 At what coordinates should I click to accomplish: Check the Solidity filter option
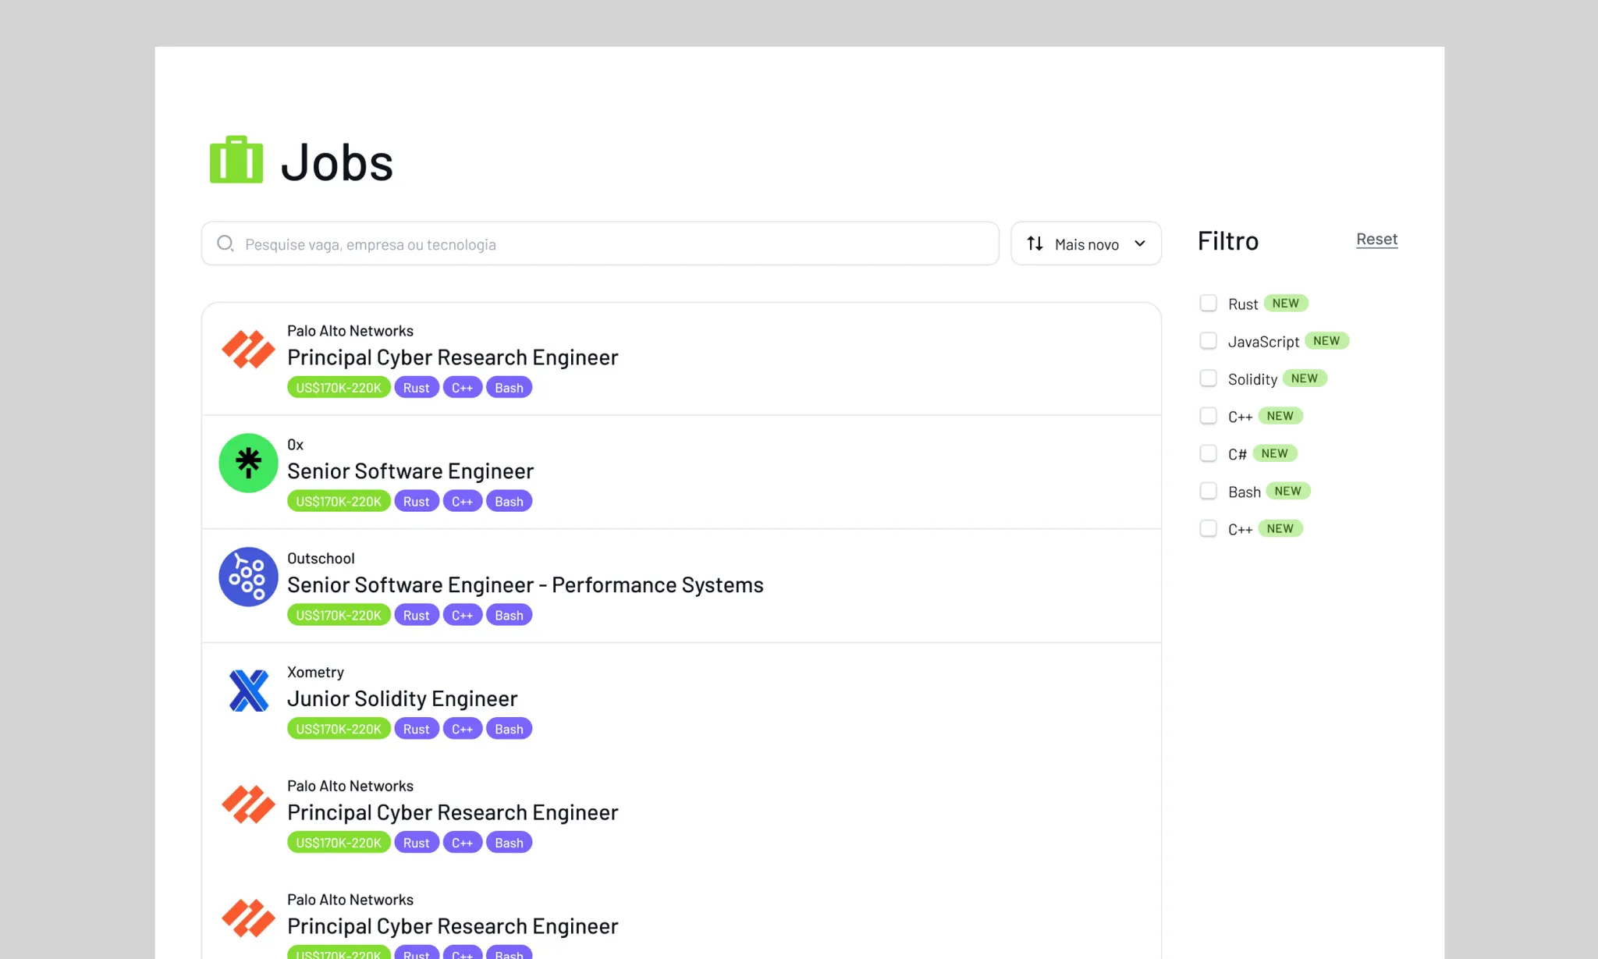pos(1208,378)
